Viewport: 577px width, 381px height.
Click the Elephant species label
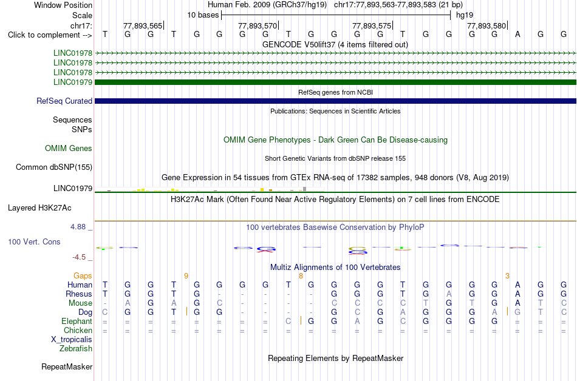(77, 322)
